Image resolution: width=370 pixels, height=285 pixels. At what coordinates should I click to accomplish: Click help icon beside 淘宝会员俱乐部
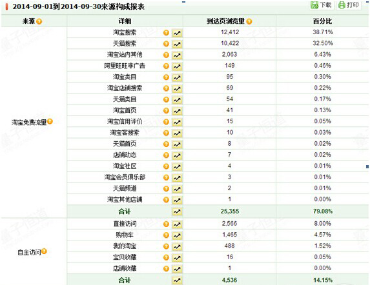click(x=166, y=177)
